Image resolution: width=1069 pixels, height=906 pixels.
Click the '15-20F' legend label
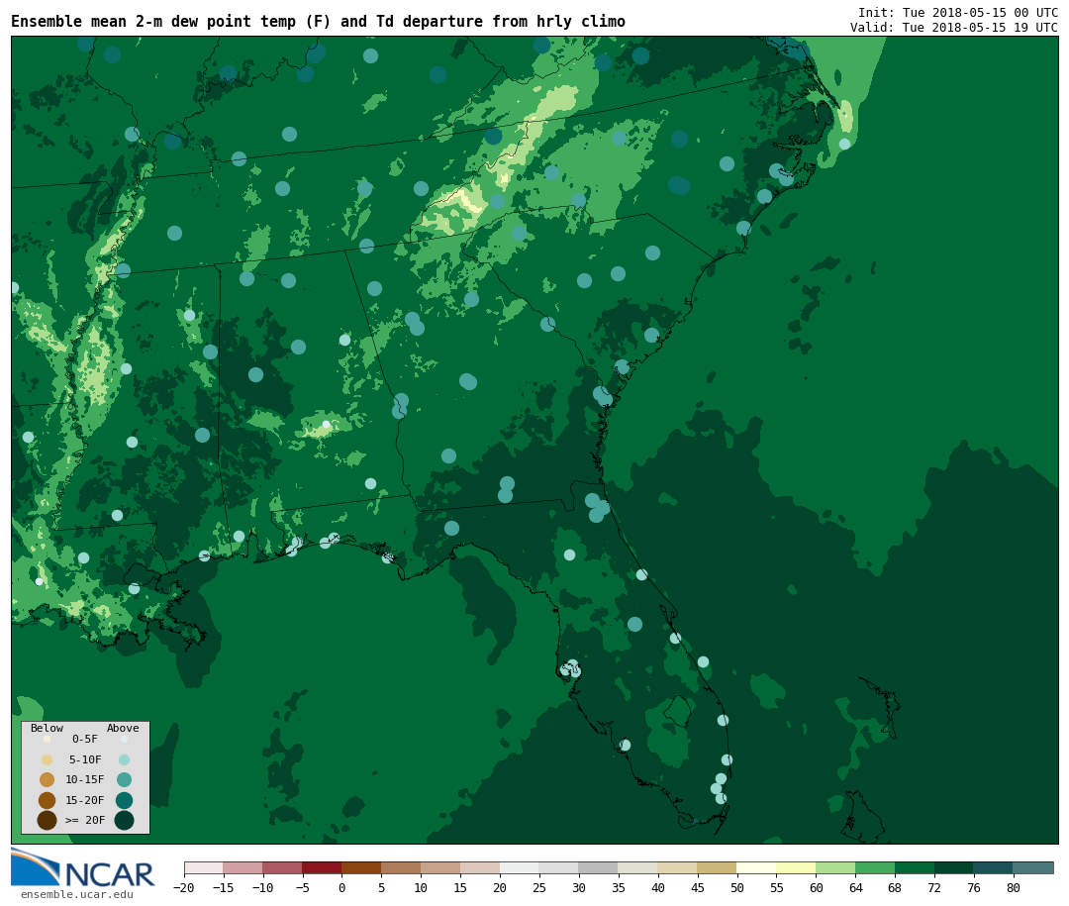(85, 800)
